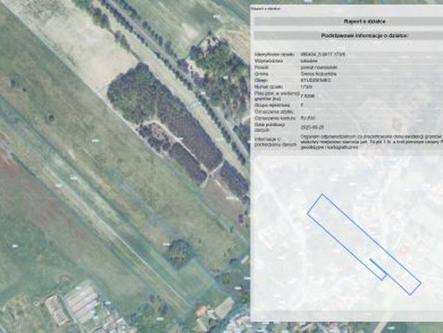This screenshot has width=443, height=333.
Task: Select the 'Identyfikator działki' value
Action: pos(322,54)
